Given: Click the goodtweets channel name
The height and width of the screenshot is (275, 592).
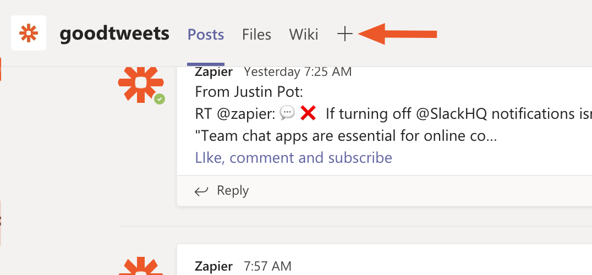Looking at the screenshot, I should [114, 34].
